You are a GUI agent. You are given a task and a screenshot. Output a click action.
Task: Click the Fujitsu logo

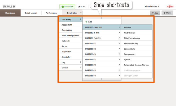(170, 6)
